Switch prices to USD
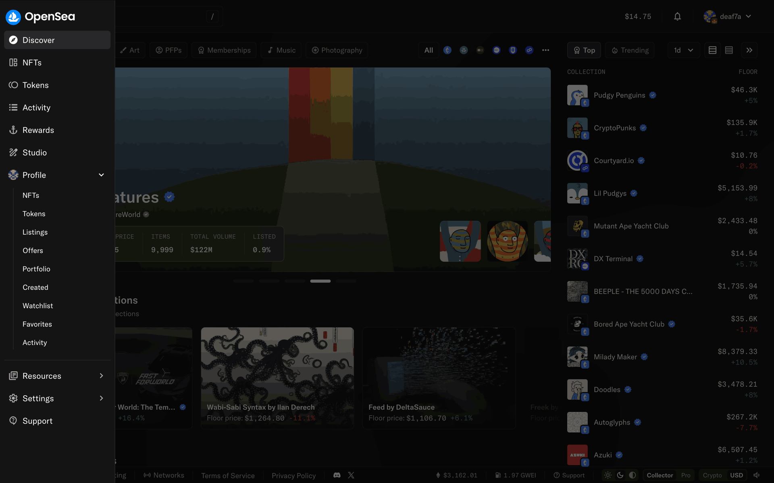The image size is (774, 483). [737, 475]
